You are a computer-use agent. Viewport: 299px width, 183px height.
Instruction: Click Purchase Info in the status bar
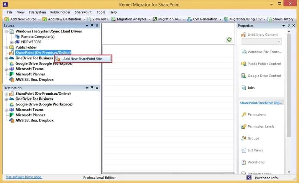tap(266, 178)
